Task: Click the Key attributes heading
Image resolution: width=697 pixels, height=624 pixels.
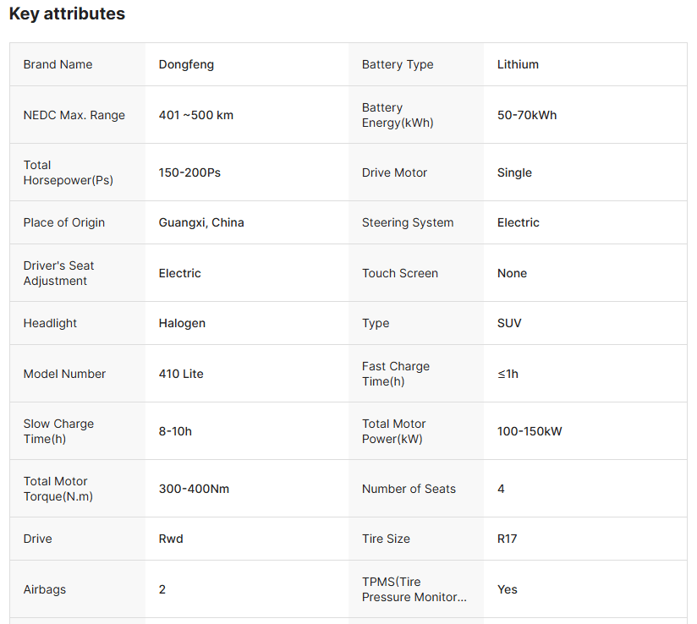Action: [x=67, y=14]
